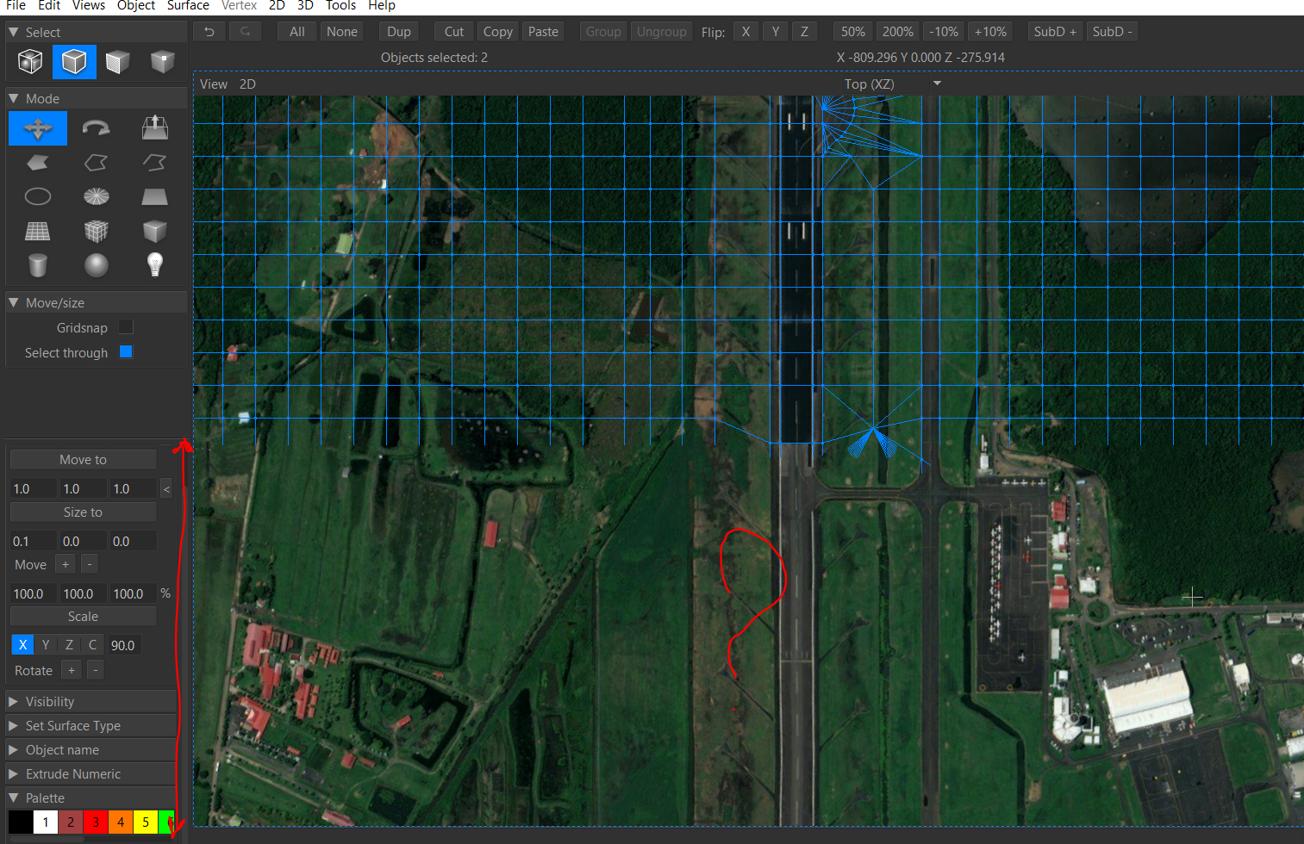Choose the sphere primitive tool

tap(96, 265)
